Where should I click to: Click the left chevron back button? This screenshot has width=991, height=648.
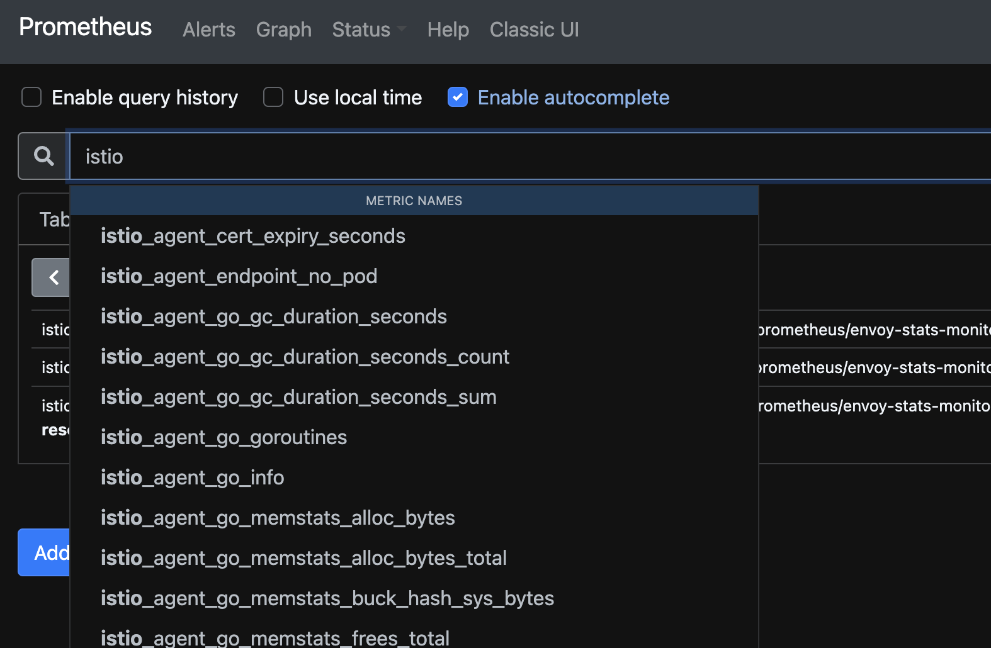tap(51, 277)
